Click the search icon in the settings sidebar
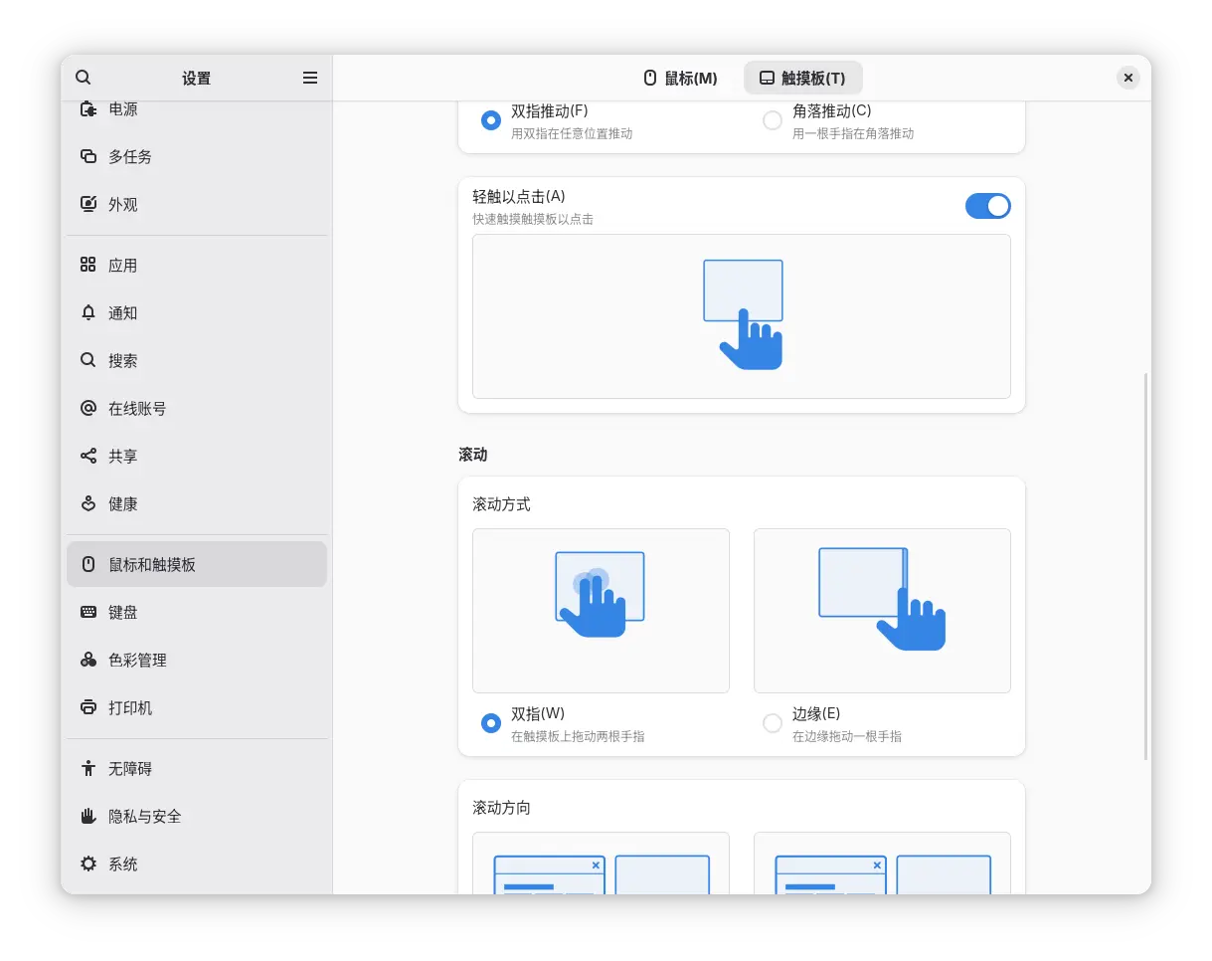 pos(84,78)
